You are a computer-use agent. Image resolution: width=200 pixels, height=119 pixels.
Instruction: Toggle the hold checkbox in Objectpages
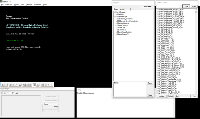click(x=13, y=93)
